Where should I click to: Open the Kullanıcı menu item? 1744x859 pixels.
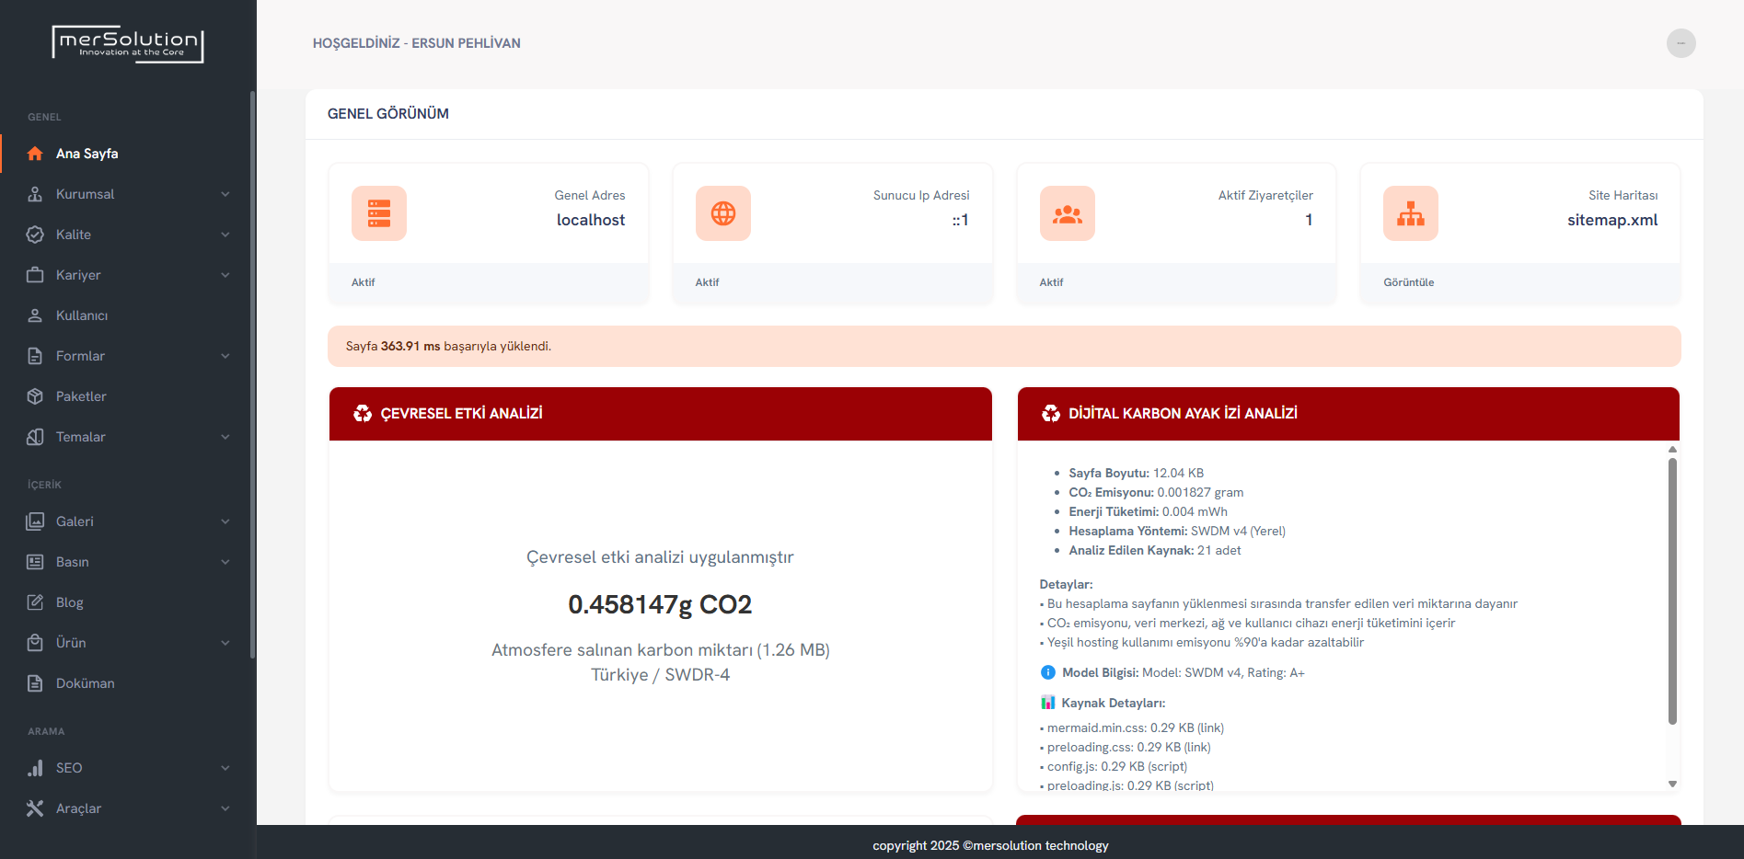click(82, 315)
